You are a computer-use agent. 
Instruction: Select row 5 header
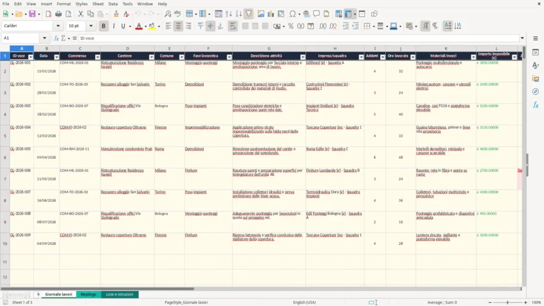pyautogui.click(x=5, y=135)
